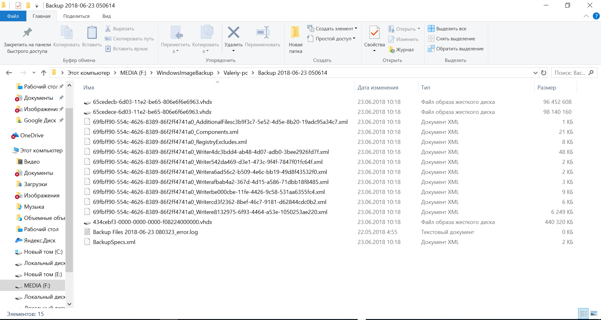Open Quick Access Toolbar customize arrow
The width and height of the screenshot is (601, 320).
point(37,6)
